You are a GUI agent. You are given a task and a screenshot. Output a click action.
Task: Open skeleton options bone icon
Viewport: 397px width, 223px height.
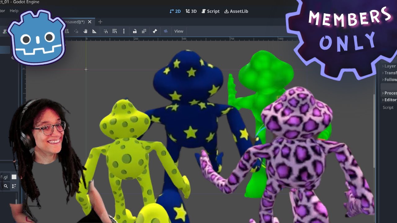[x=155, y=31]
